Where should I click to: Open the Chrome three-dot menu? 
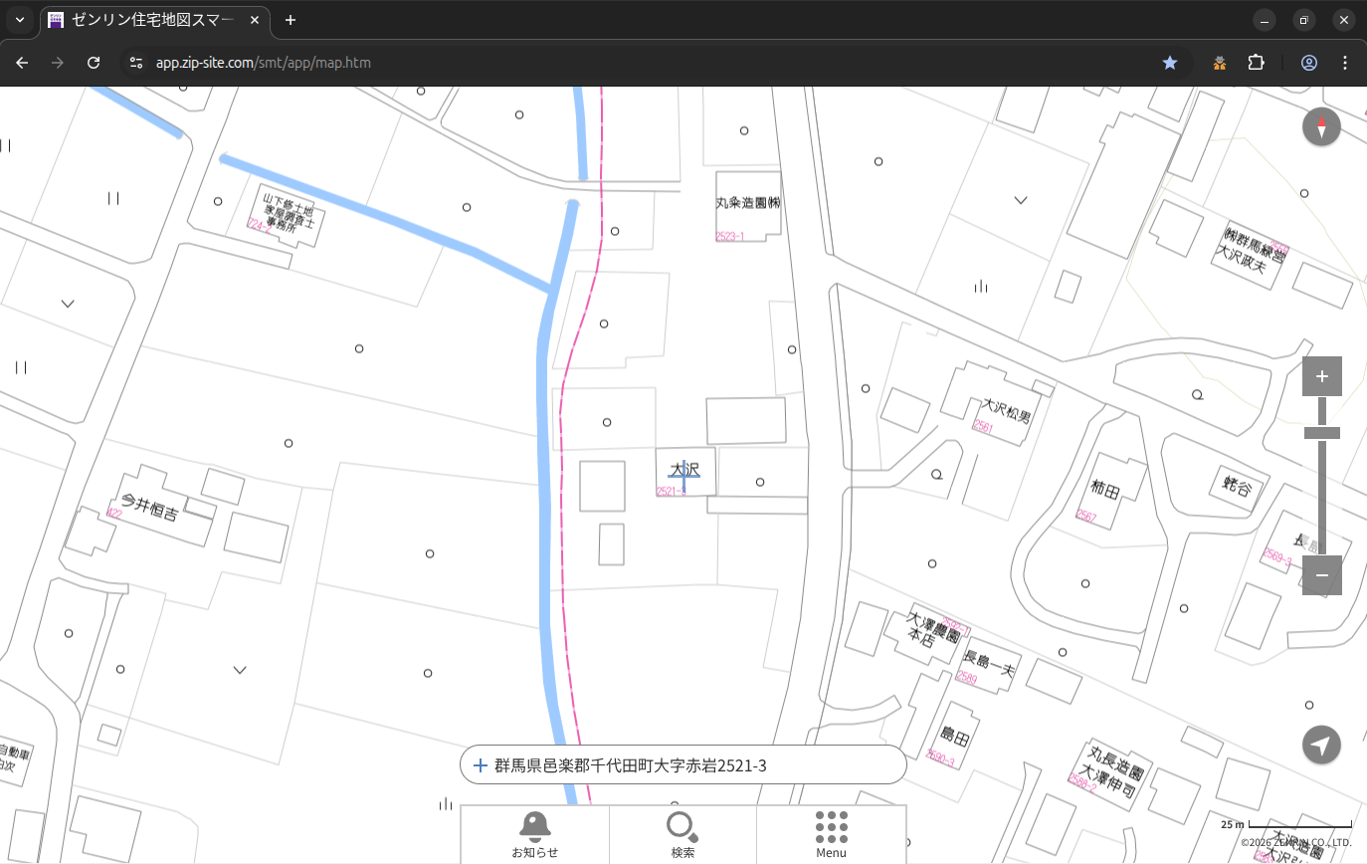click(1345, 63)
